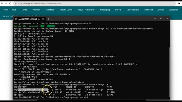Viewport: 182px width, 102px height.
Task: Expand the Messaging dropdown menu
Action: (106, 10)
